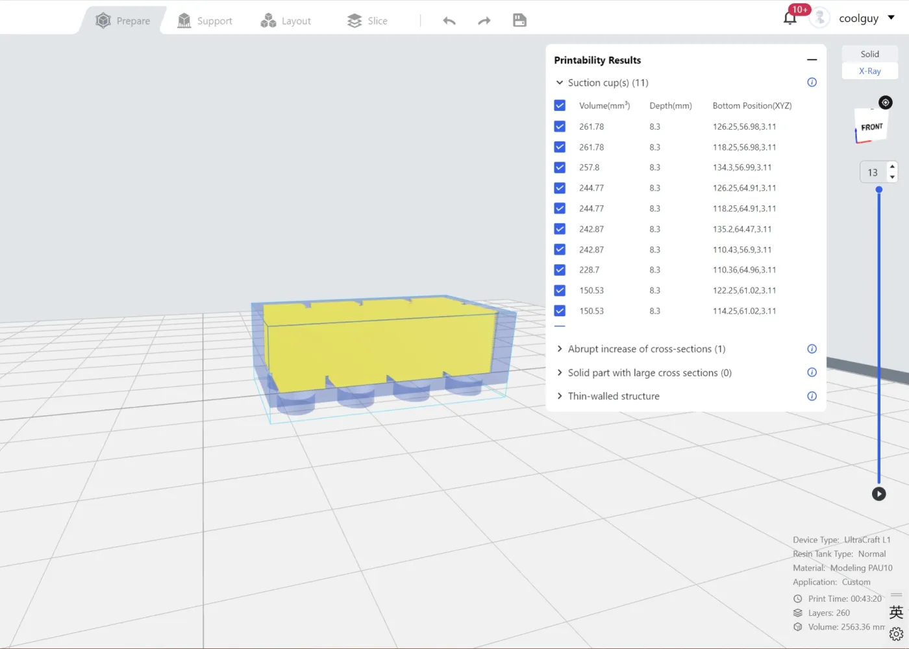
Task: Play the layer preview animation
Action: (878, 494)
